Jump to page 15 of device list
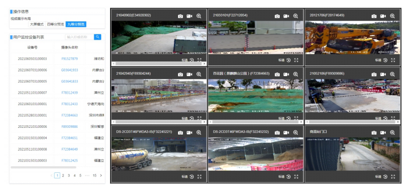408x191 pixels. (x=94, y=175)
